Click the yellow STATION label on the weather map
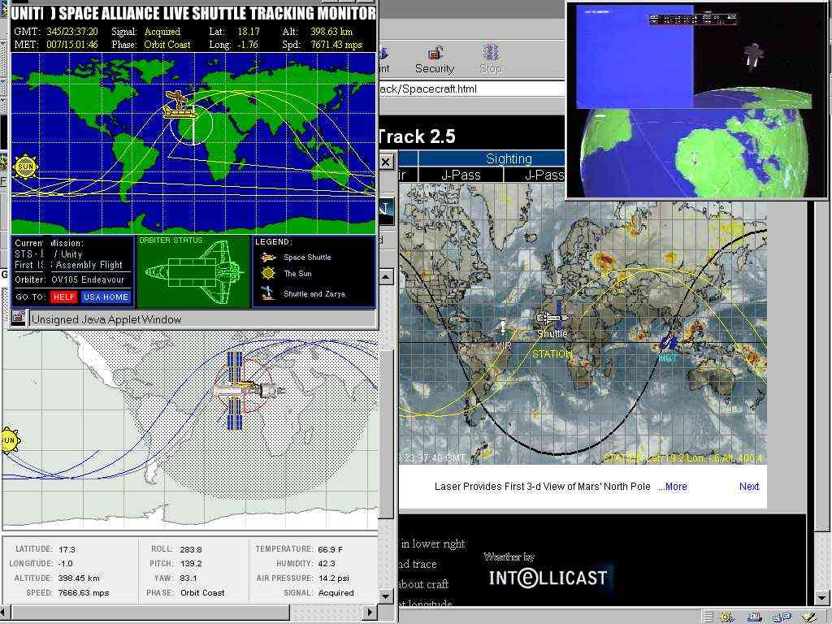This screenshot has height=624, width=832. pos(552,354)
